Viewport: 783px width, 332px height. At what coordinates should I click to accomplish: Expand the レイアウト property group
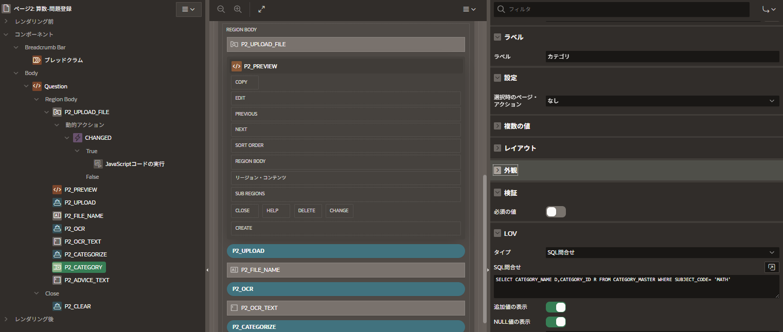pos(497,148)
